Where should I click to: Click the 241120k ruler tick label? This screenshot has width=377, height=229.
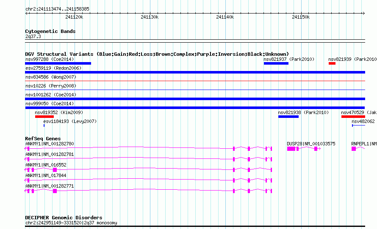[74, 17]
